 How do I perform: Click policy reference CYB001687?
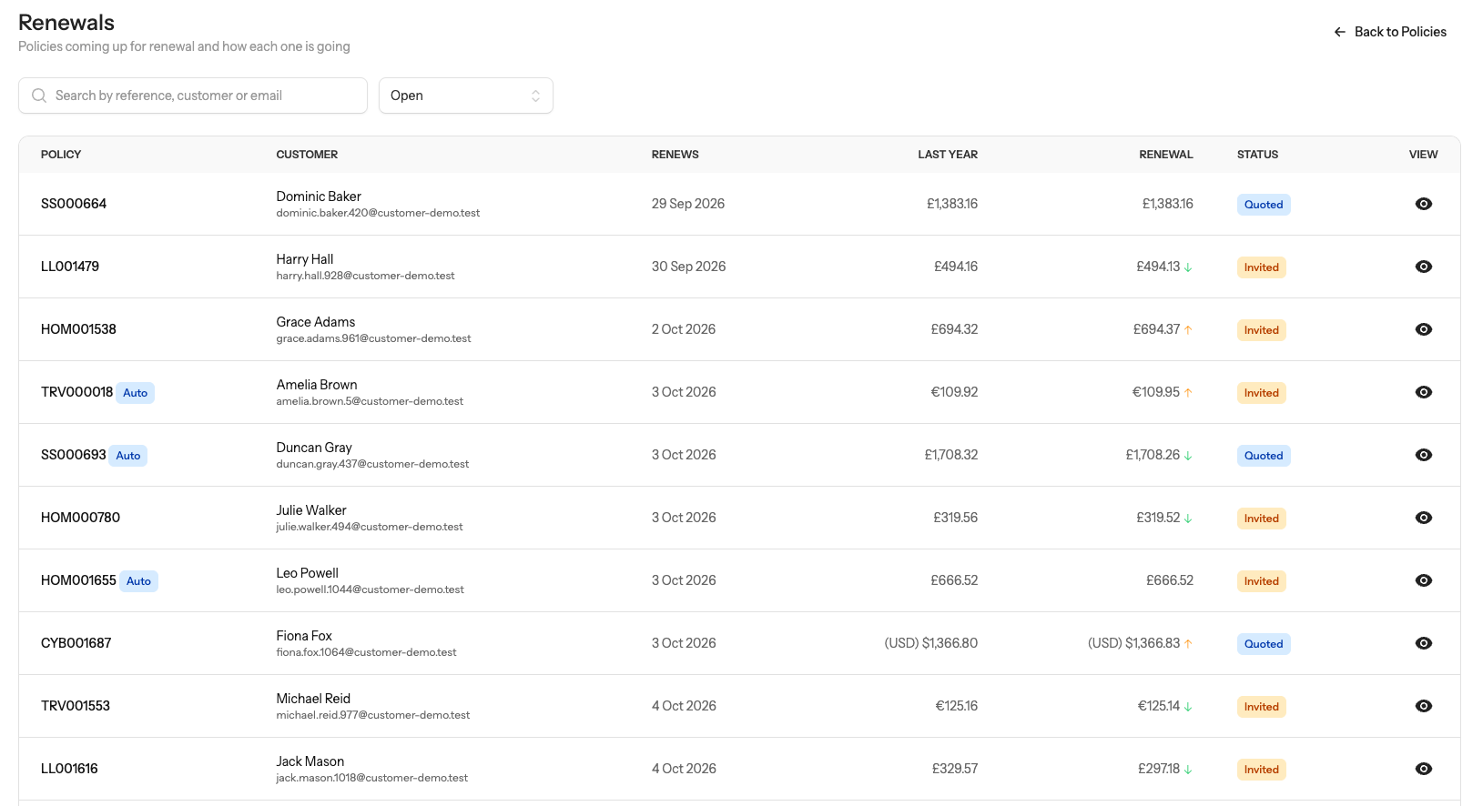click(76, 643)
